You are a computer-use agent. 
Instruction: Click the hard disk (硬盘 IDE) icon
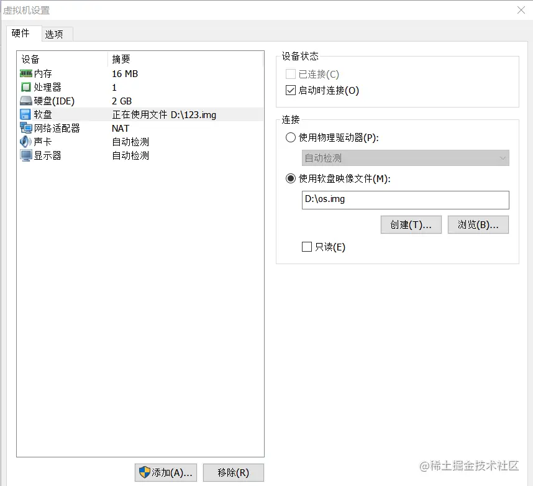click(x=26, y=101)
